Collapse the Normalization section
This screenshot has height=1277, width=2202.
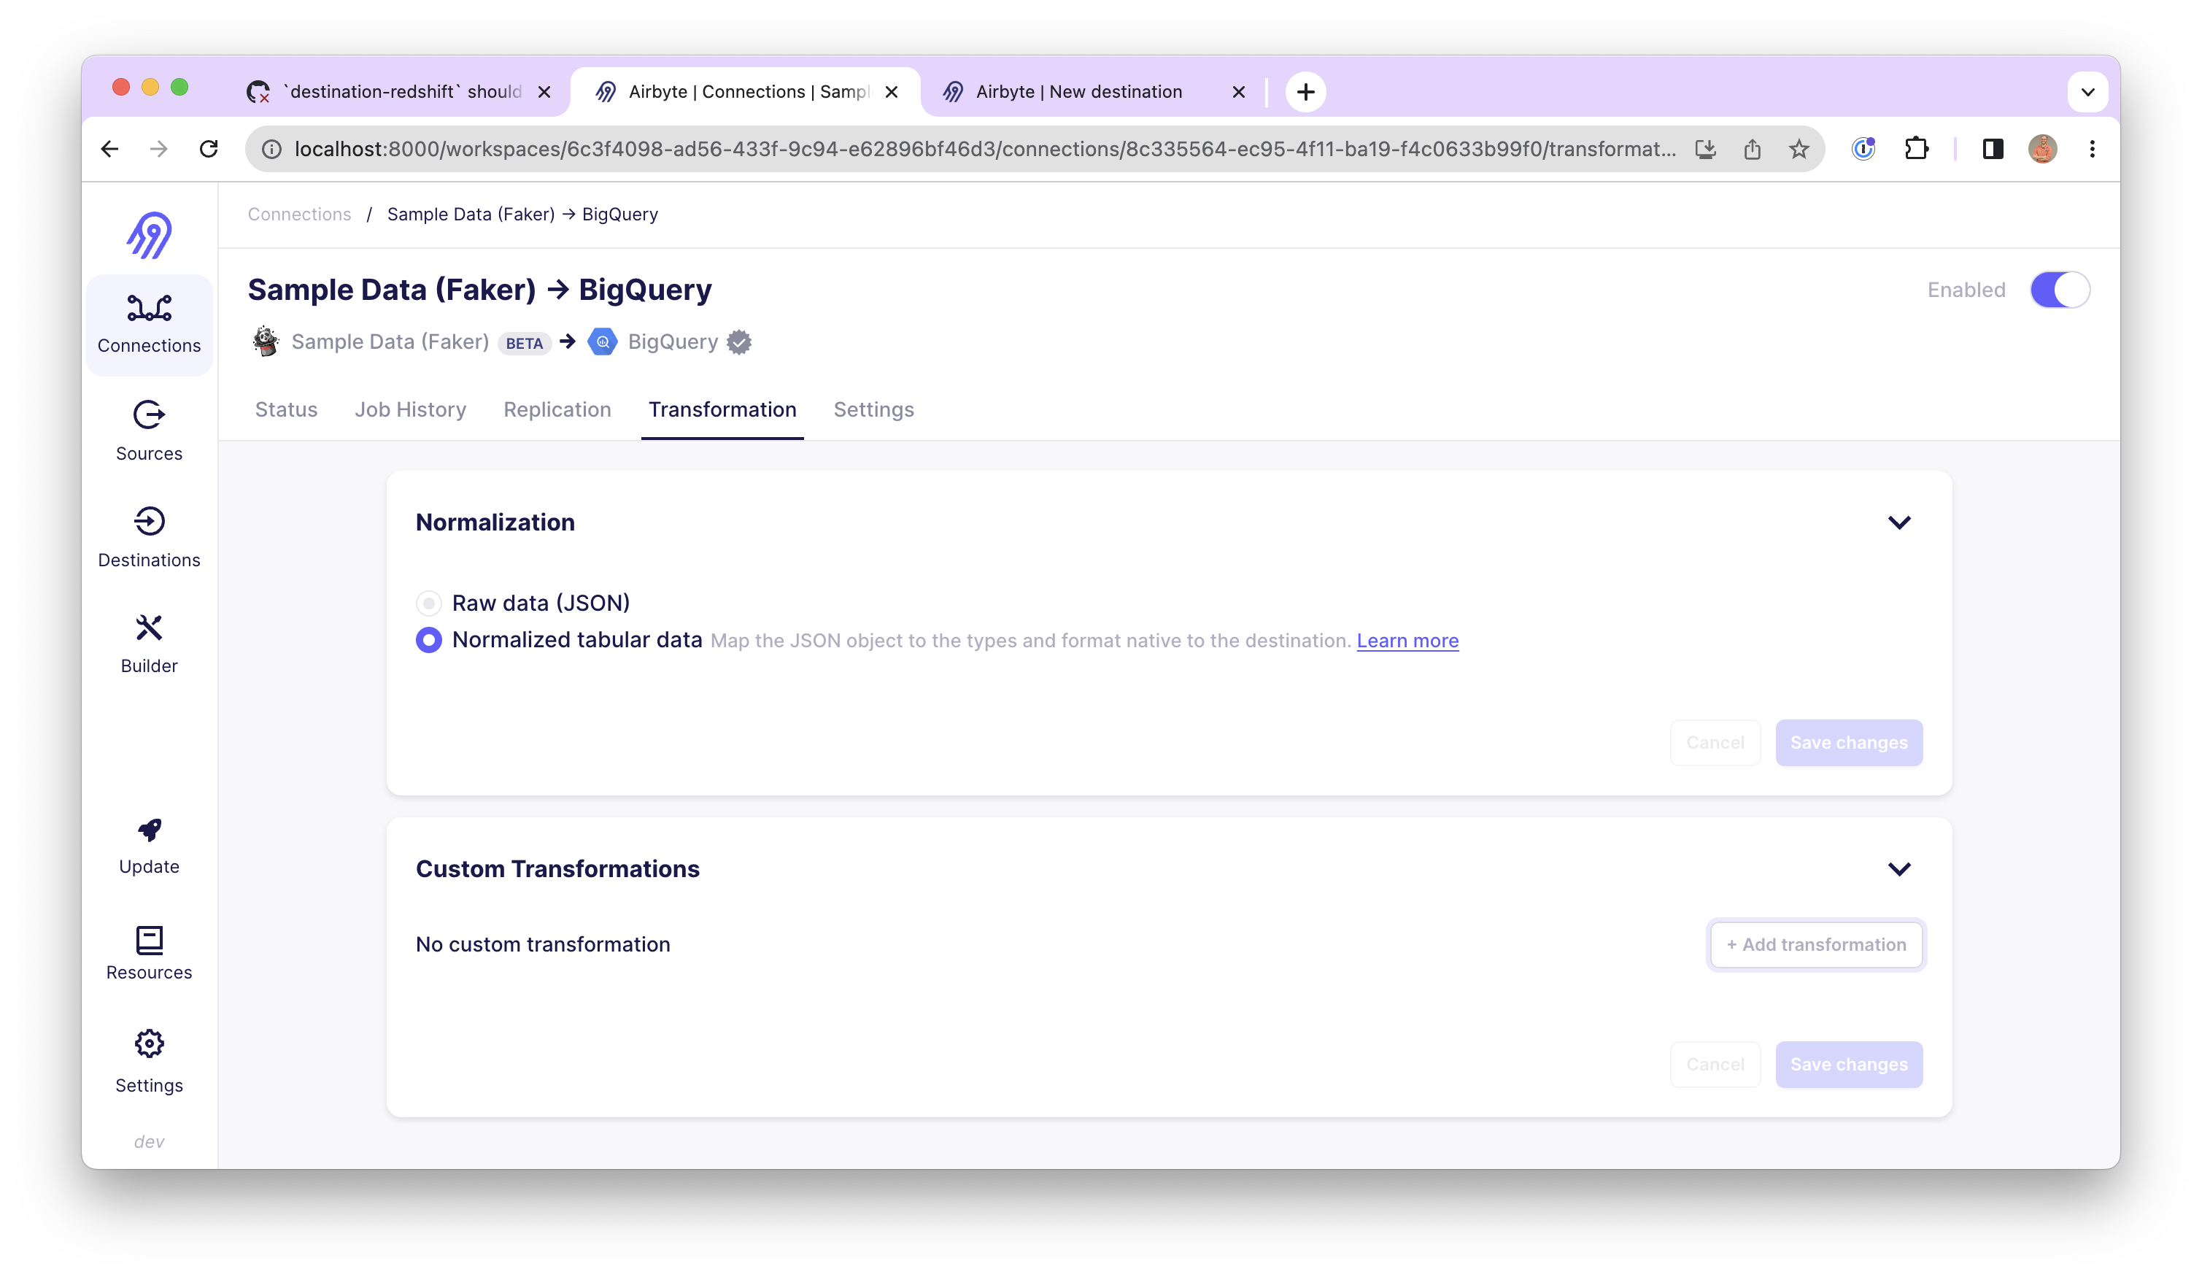1898,522
